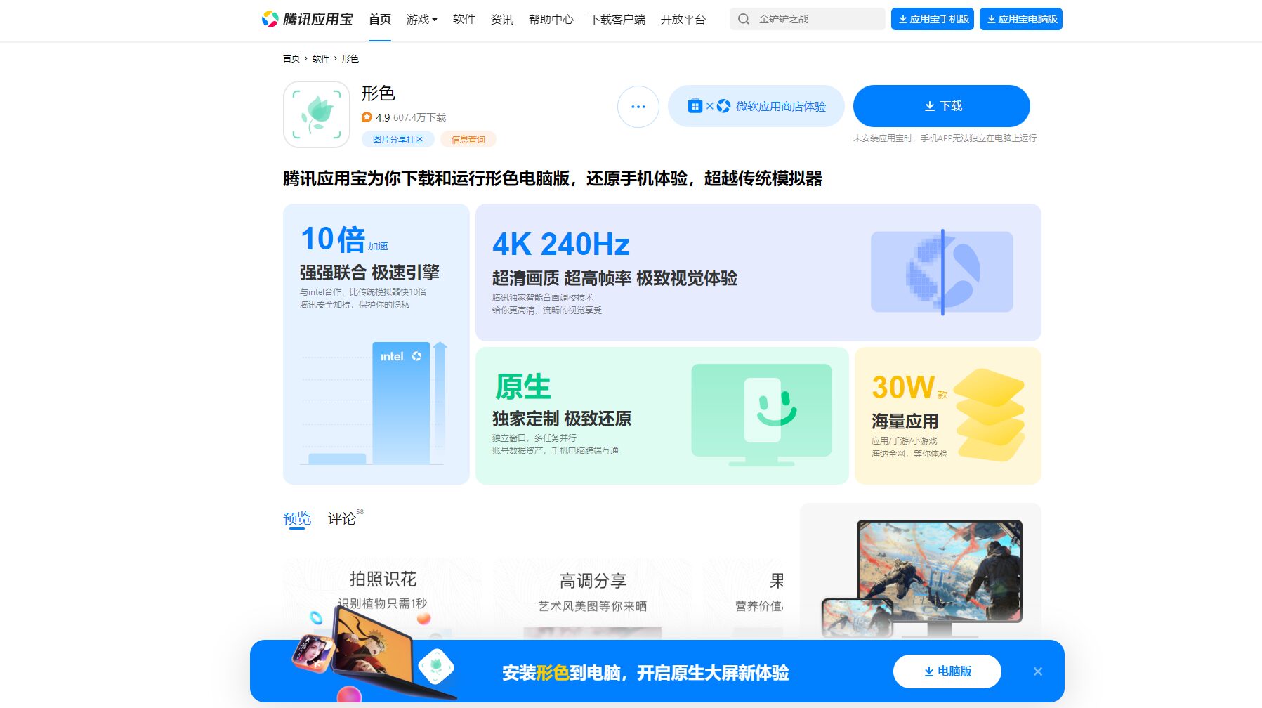The width and height of the screenshot is (1262, 708).
Task: Switch to the 评论 tab
Action: (342, 519)
